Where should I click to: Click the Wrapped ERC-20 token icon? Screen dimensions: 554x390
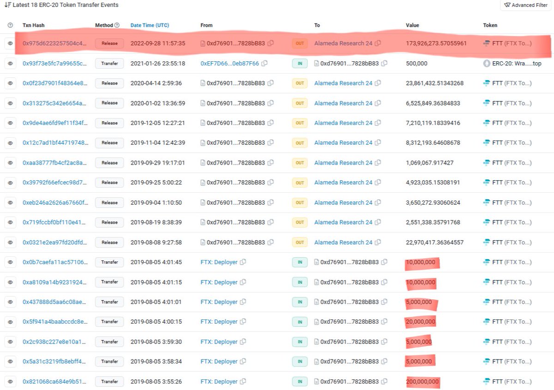point(486,63)
